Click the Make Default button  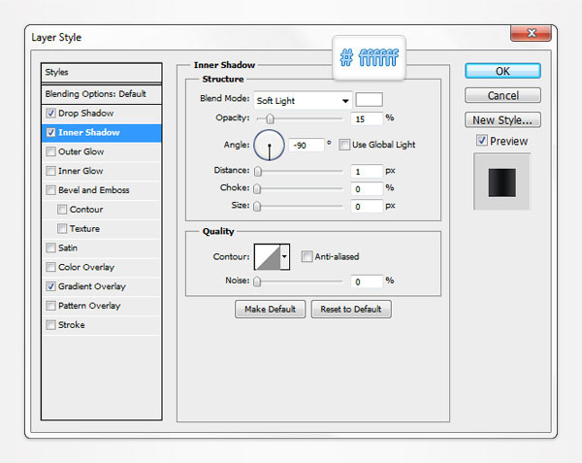(271, 309)
